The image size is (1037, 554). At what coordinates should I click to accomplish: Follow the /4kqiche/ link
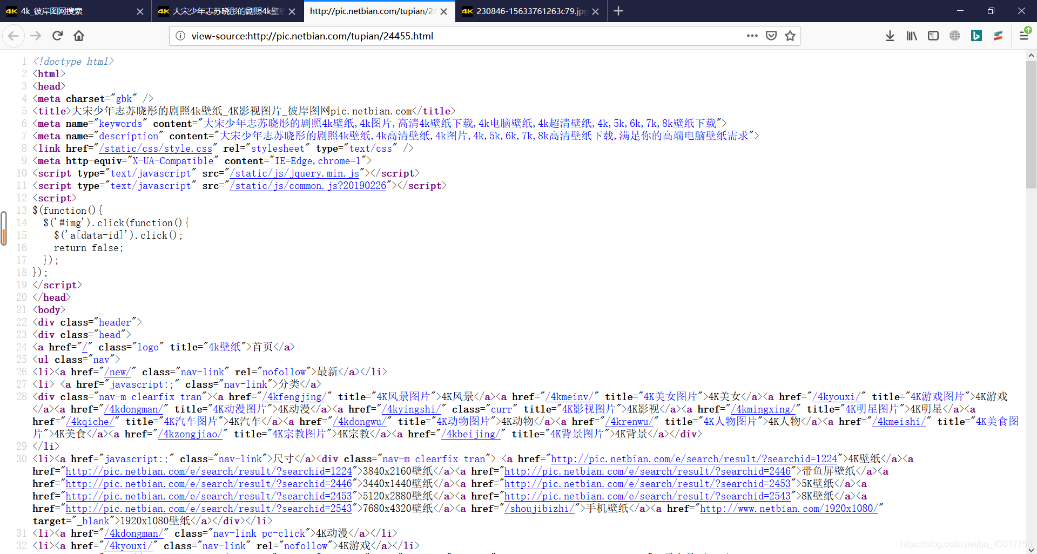pos(90,422)
